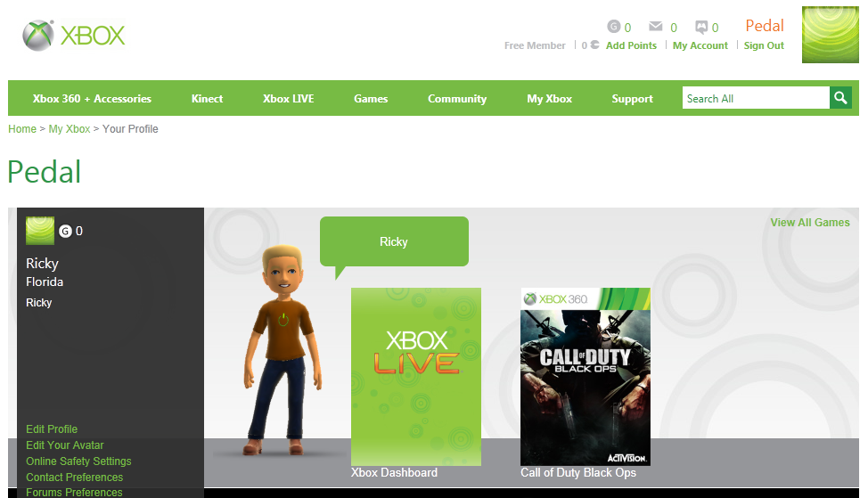The image size is (868, 498).
Task: Open Xbox 360 + Accessories menu
Action: pos(92,99)
